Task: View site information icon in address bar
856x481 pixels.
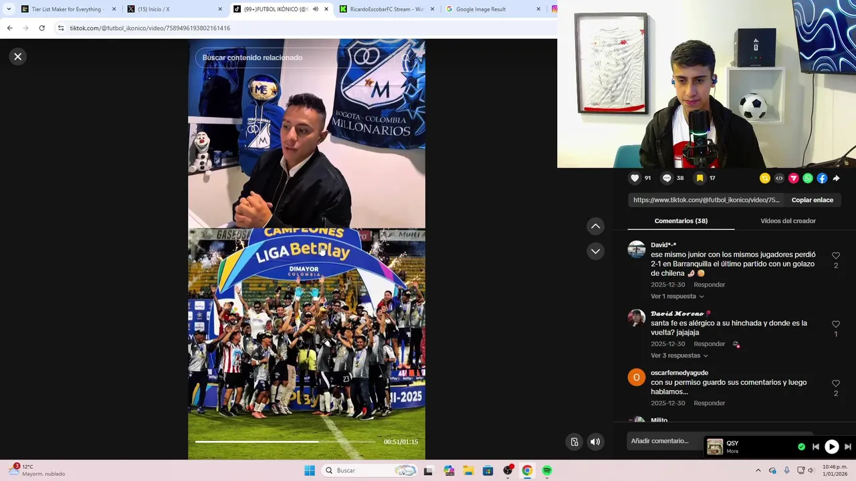Action: pos(61,28)
